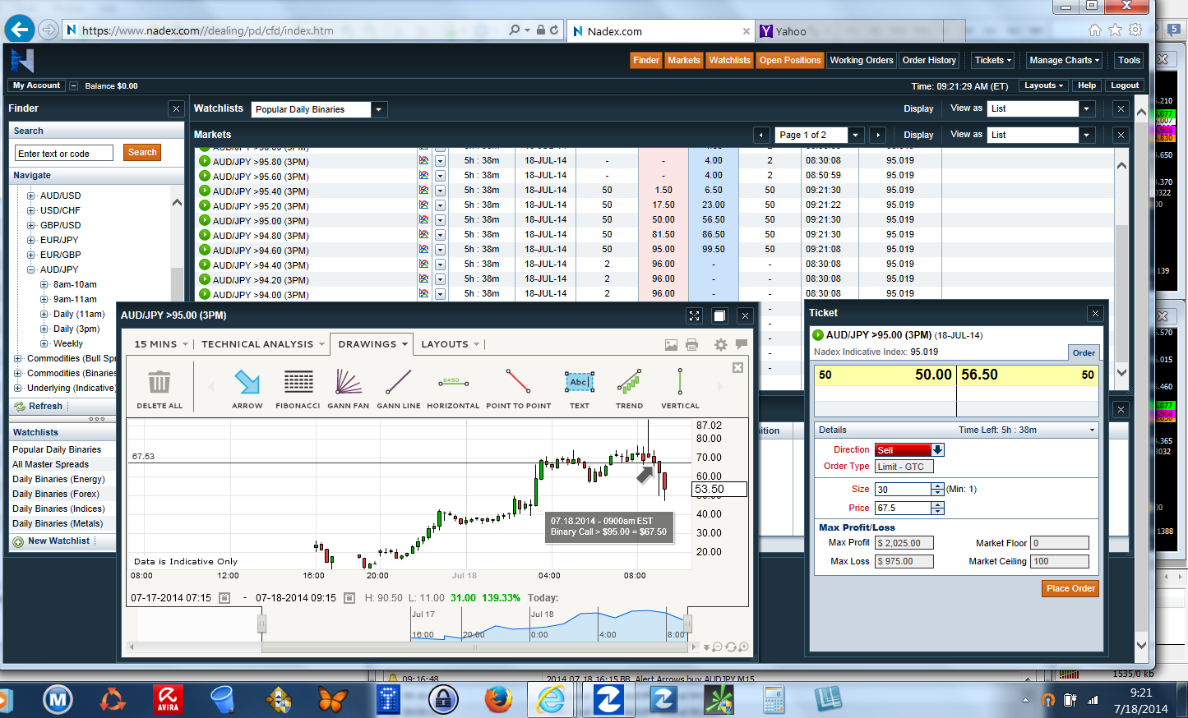Open the Page 1 of 2 dropdown
Image resolution: width=1188 pixels, height=718 pixels.
(x=856, y=135)
